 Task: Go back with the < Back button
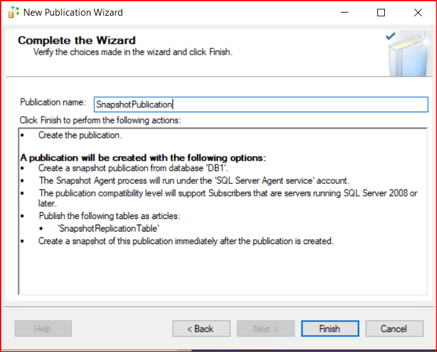(x=201, y=329)
